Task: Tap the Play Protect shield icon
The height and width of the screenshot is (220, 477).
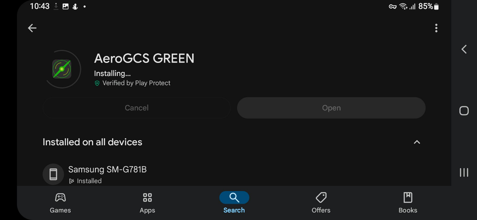Action: click(97, 83)
